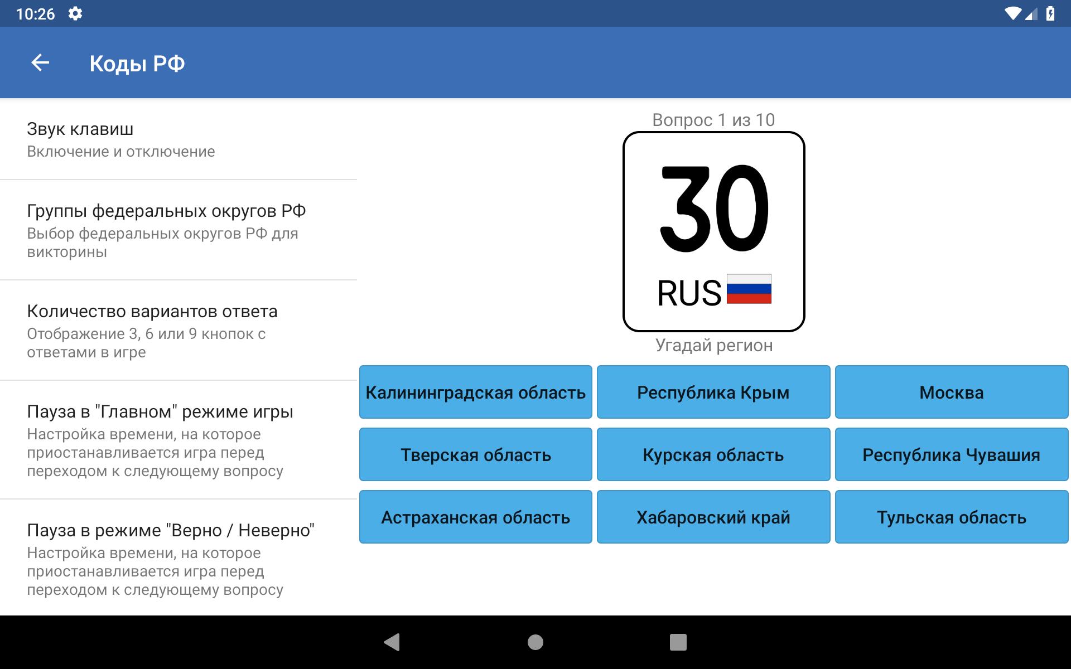The image size is (1071, 669).
Task: Select Республика Чувашия answer button
Action: tap(949, 455)
